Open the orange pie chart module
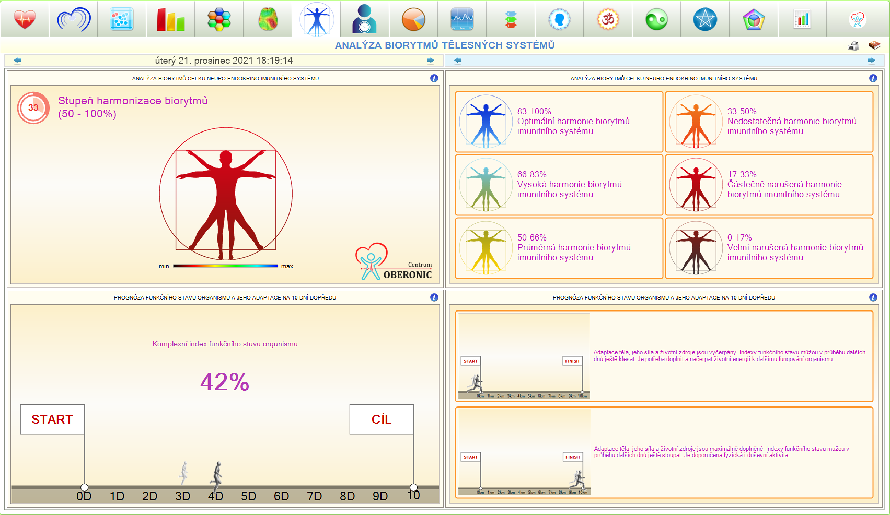890x515 pixels. coord(413,19)
